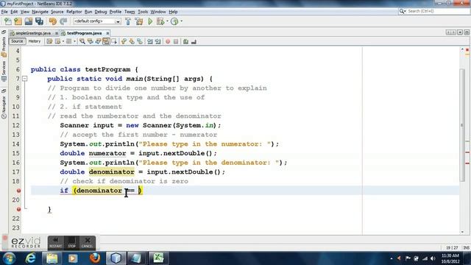
Task: Open the Tools menu
Action: click(x=143, y=12)
